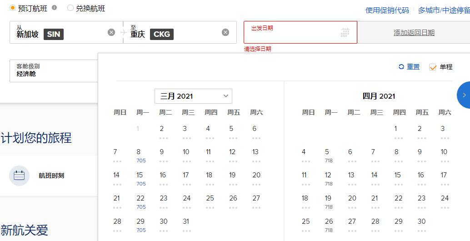Click 添加返回日期 link

[414, 33]
